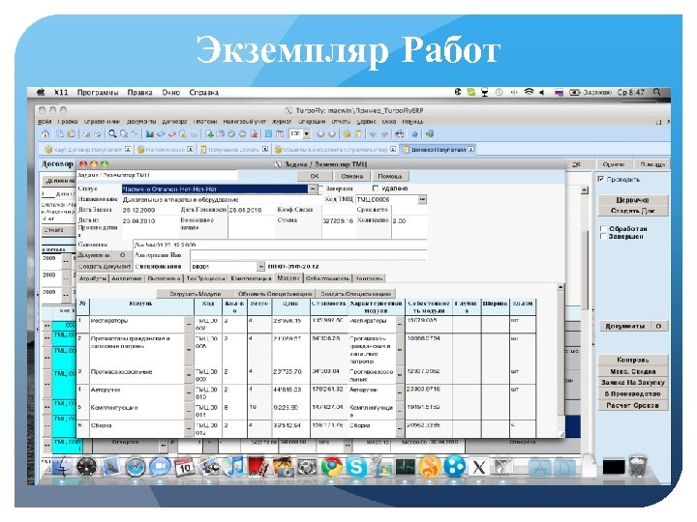The height and width of the screenshot is (522, 697).
Task: Click the Макс. Скидка button
Action: (632, 371)
